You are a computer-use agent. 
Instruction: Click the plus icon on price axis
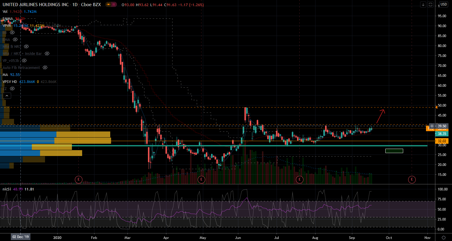(432, 126)
